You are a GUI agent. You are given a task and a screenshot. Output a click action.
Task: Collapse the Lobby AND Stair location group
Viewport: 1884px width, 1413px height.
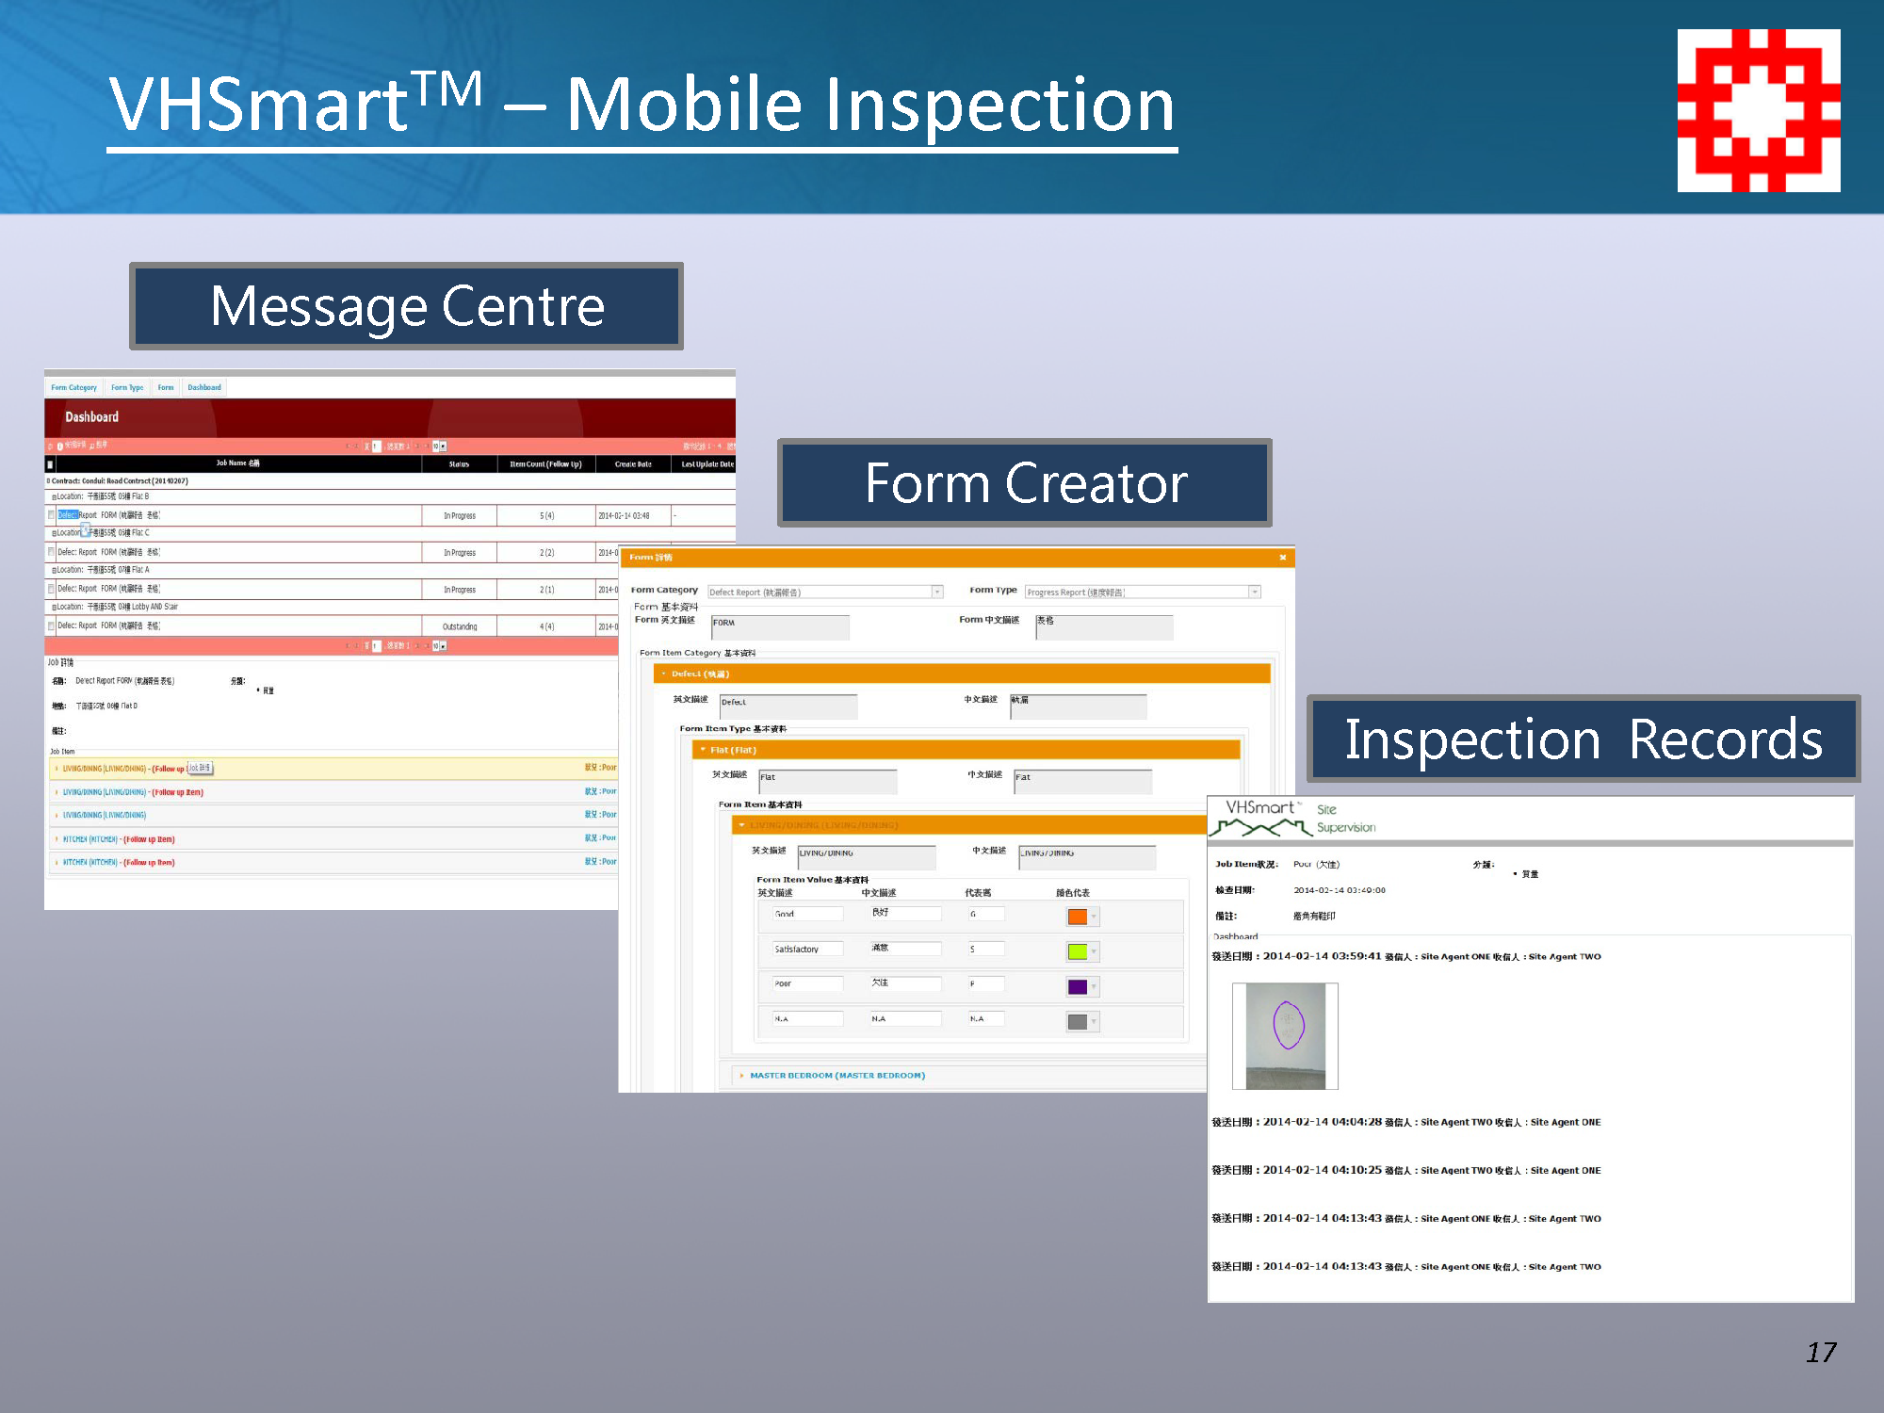pos(54,607)
